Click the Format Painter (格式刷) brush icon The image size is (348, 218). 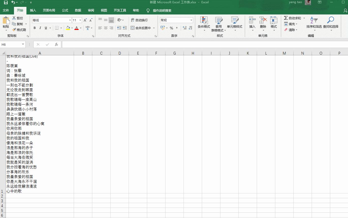tap(14, 30)
